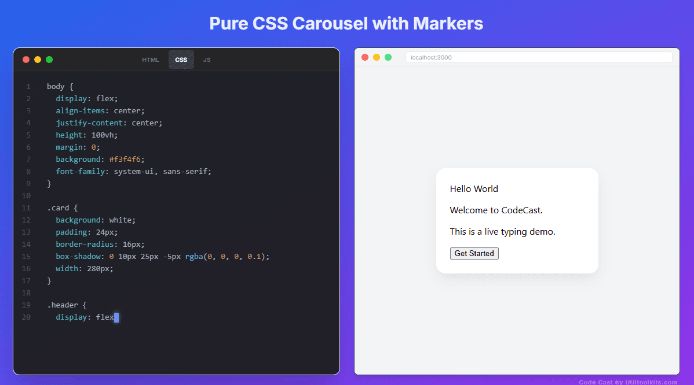
Task: Select the box-shadow property on line 15
Action: [78, 256]
